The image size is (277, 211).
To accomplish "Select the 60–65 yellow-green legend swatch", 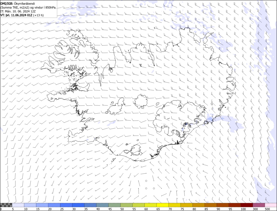I will (150, 205).
